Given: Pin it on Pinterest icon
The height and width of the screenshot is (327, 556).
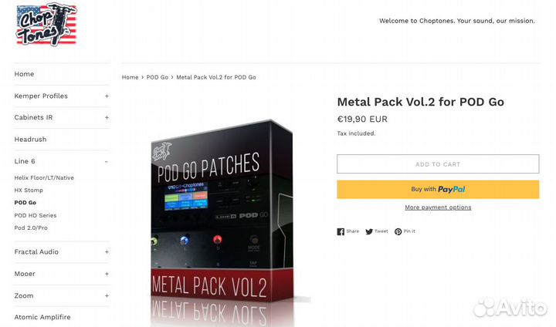Looking at the screenshot, I should [x=398, y=231].
